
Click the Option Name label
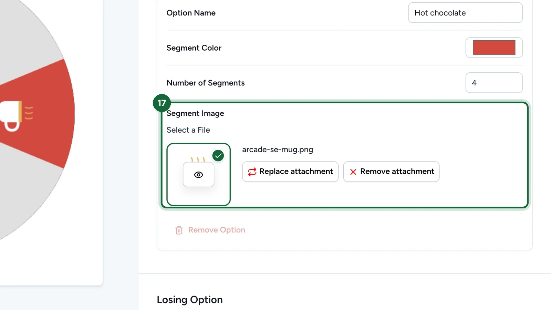pyautogui.click(x=191, y=13)
